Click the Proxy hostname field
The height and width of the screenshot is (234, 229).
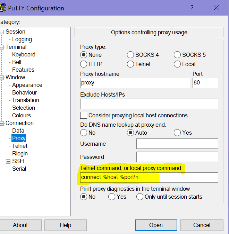(x=135, y=83)
